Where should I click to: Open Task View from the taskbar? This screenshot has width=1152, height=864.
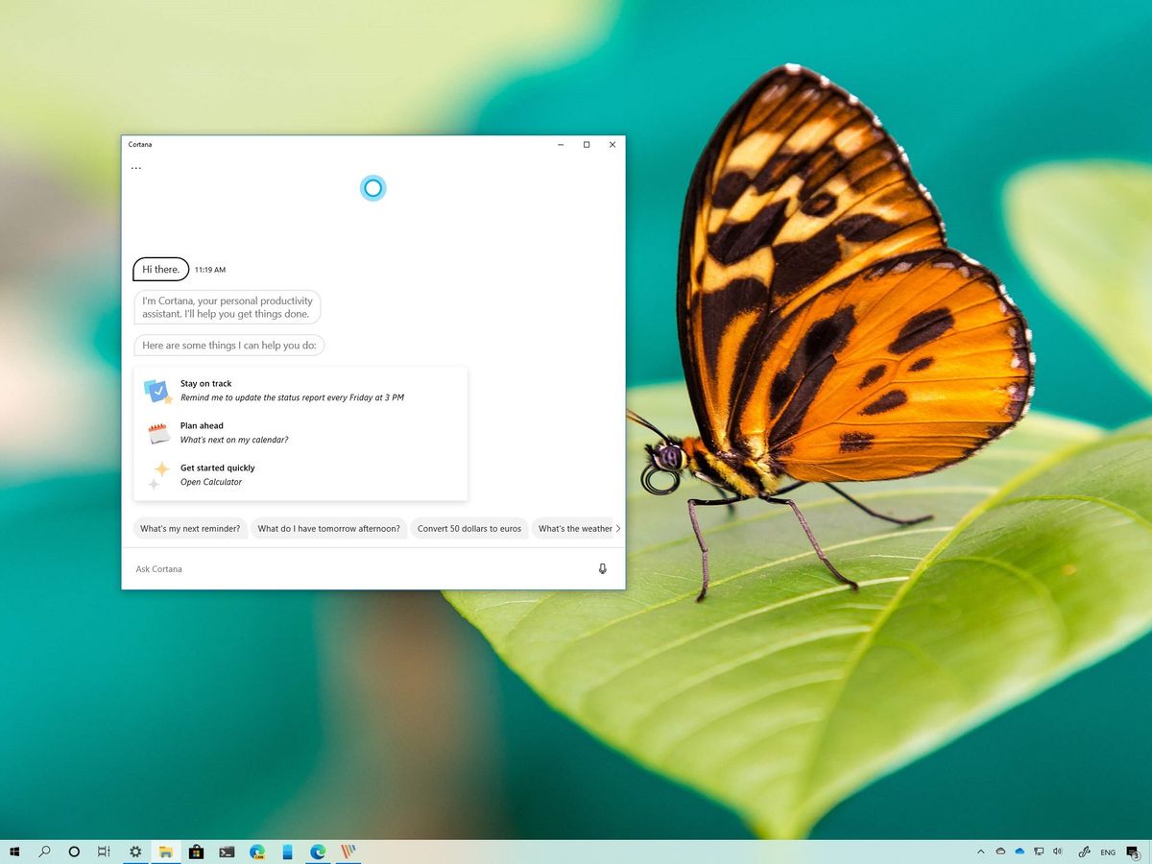coord(104,852)
